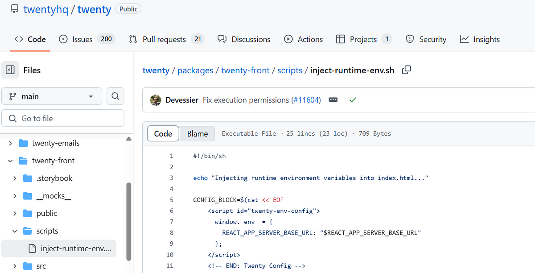Click Devessier's avatar image
Viewport: 535px width, 273px height.
click(156, 100)
